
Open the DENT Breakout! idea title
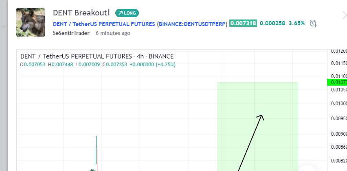click(x=81, y=13)
